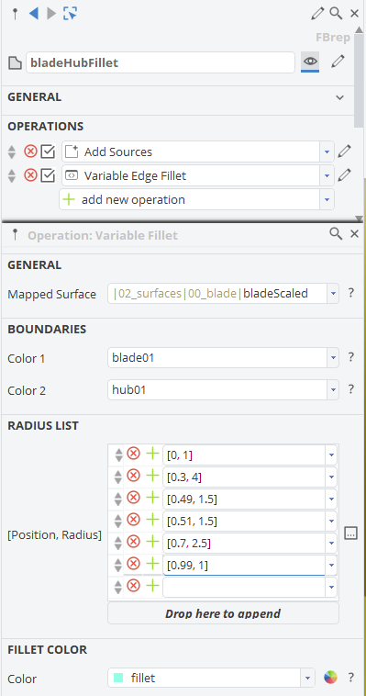Select the Add Sources operation entry
This screenshot has width=366, height=696.
coord(191,152)
